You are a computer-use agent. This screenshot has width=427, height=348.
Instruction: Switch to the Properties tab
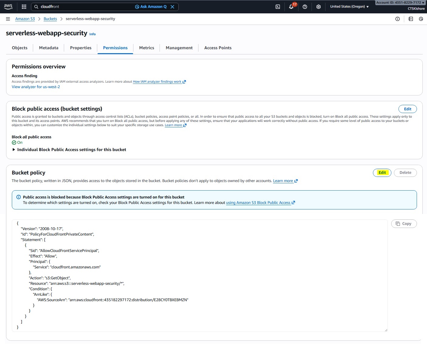pos(81,48)
